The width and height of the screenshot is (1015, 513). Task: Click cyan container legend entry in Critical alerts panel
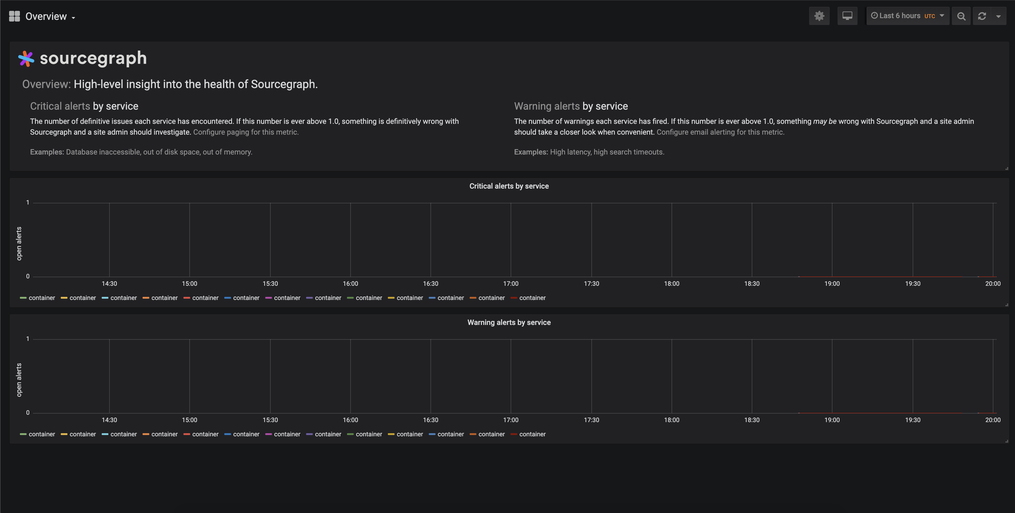pos(119,298)
